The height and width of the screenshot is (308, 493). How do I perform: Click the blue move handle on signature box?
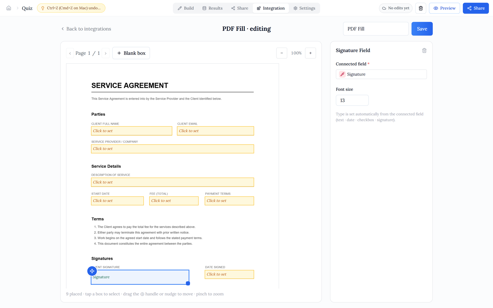tap(92, 271)
